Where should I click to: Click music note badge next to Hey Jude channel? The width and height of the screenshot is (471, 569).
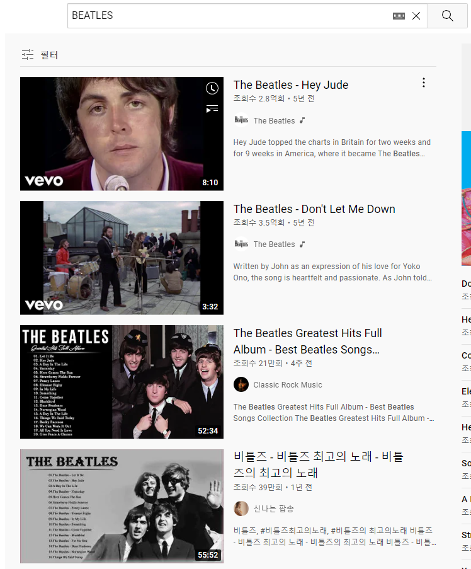(x=302, y=120)
